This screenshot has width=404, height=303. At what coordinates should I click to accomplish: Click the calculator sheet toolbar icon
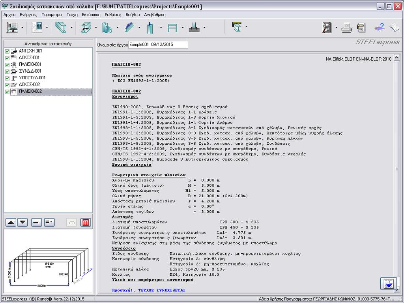click(x=37, y=27)
